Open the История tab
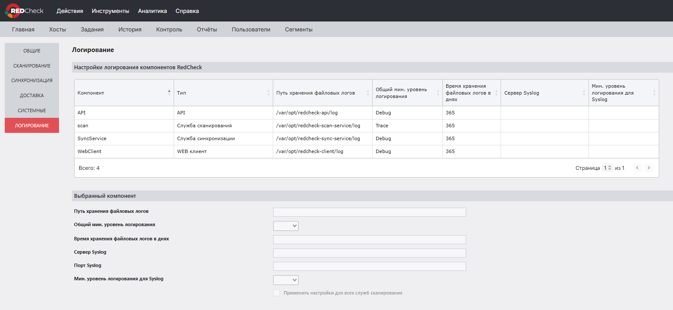 (x=130, y=30)
